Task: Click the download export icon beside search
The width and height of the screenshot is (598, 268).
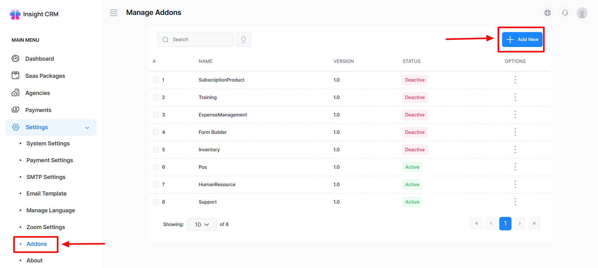Action: click(x=243, y=40)
